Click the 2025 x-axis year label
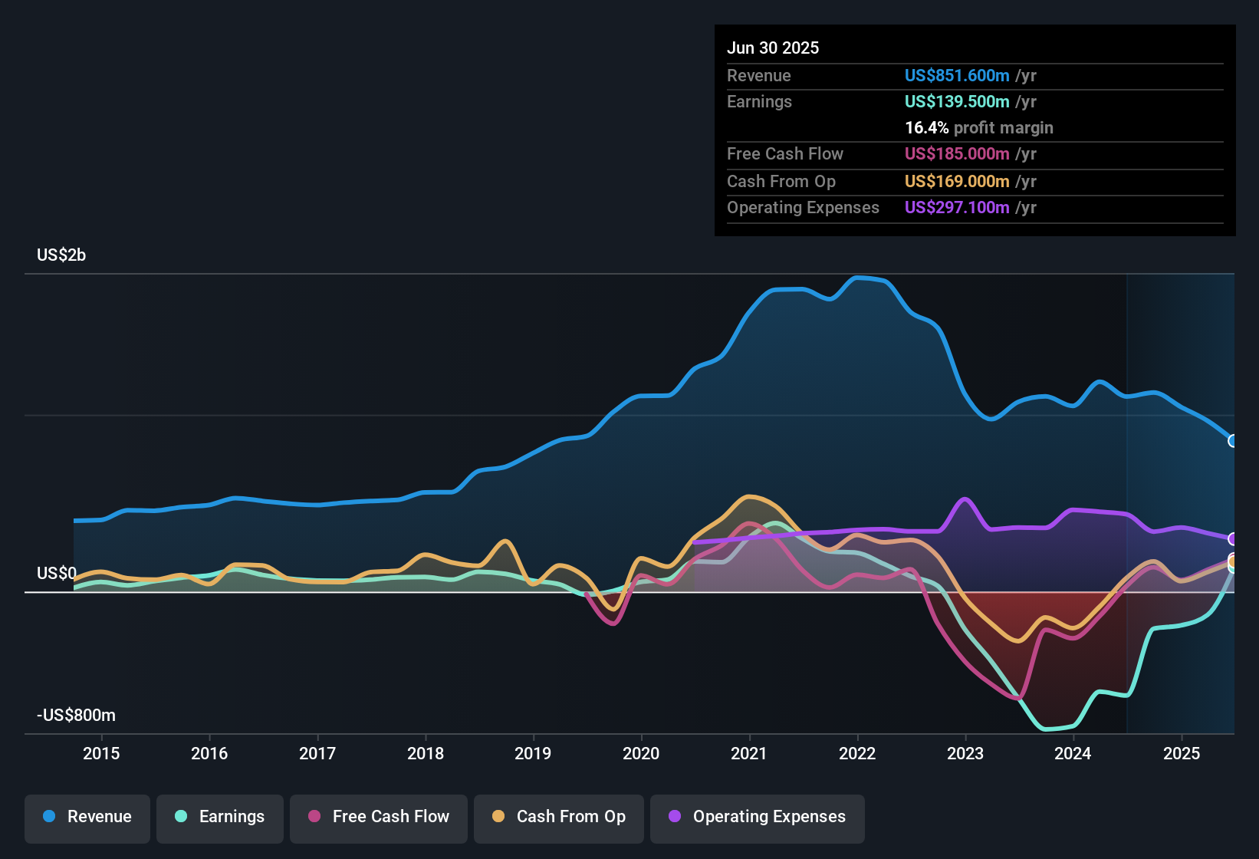 coord(1181,754)
